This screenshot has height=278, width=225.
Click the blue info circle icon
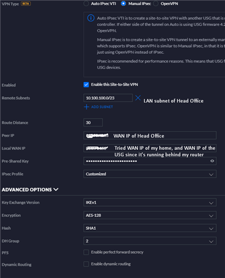tap(91, 18)
